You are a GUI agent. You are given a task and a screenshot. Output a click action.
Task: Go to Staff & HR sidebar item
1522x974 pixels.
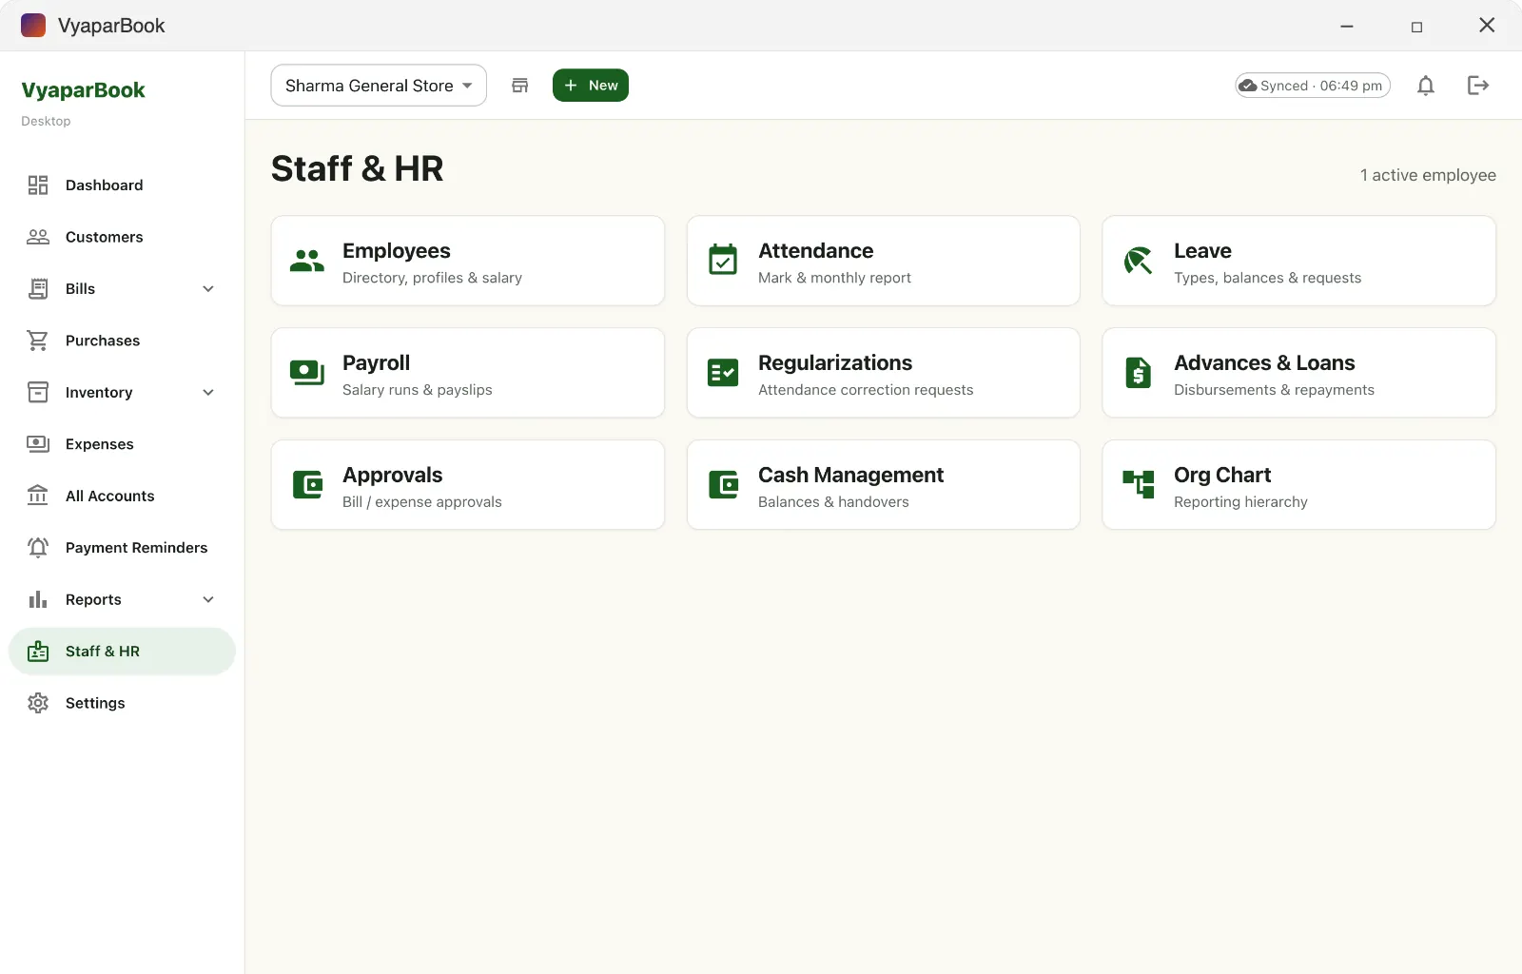tap(122, 652)
